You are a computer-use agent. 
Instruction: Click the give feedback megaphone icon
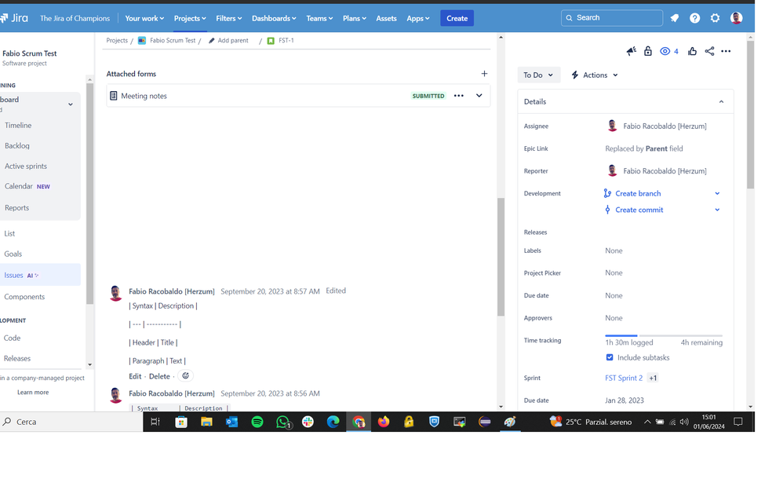click(632, 51)
